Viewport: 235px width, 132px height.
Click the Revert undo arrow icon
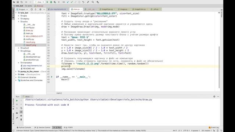coord(83,2)
